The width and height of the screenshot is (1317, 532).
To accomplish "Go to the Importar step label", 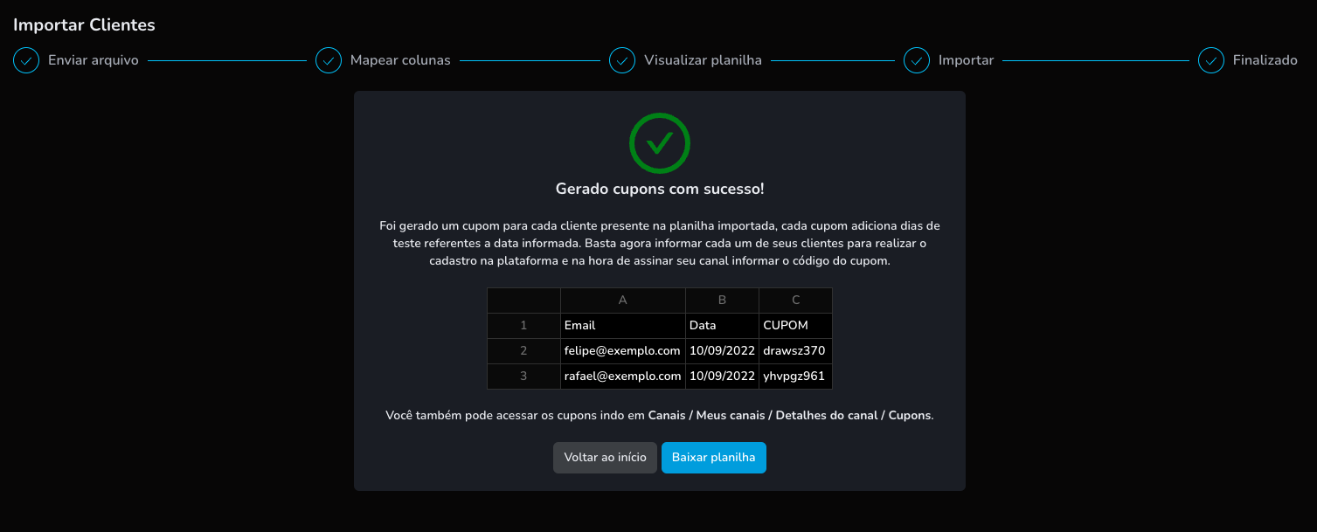I will 966,60.
